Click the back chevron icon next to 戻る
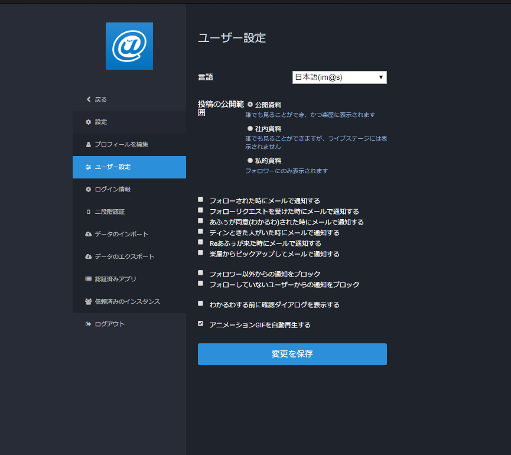This screenshot has width=511, height=455. (x=88, y=99)
